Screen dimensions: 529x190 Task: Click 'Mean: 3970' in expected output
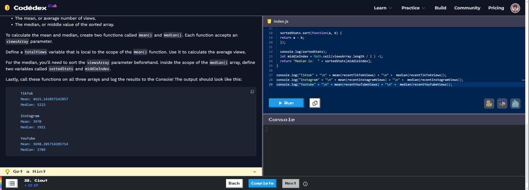pyautogui.click(x=31, y=122)
